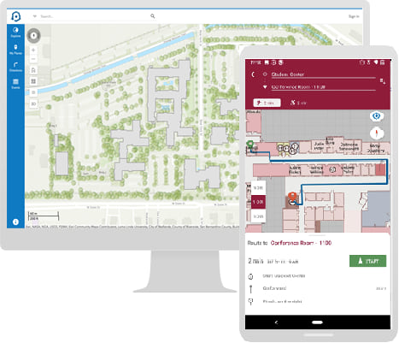Click the info icon in blue sidebar
This screenshot has height=343, width=399.
coord(15,222)
